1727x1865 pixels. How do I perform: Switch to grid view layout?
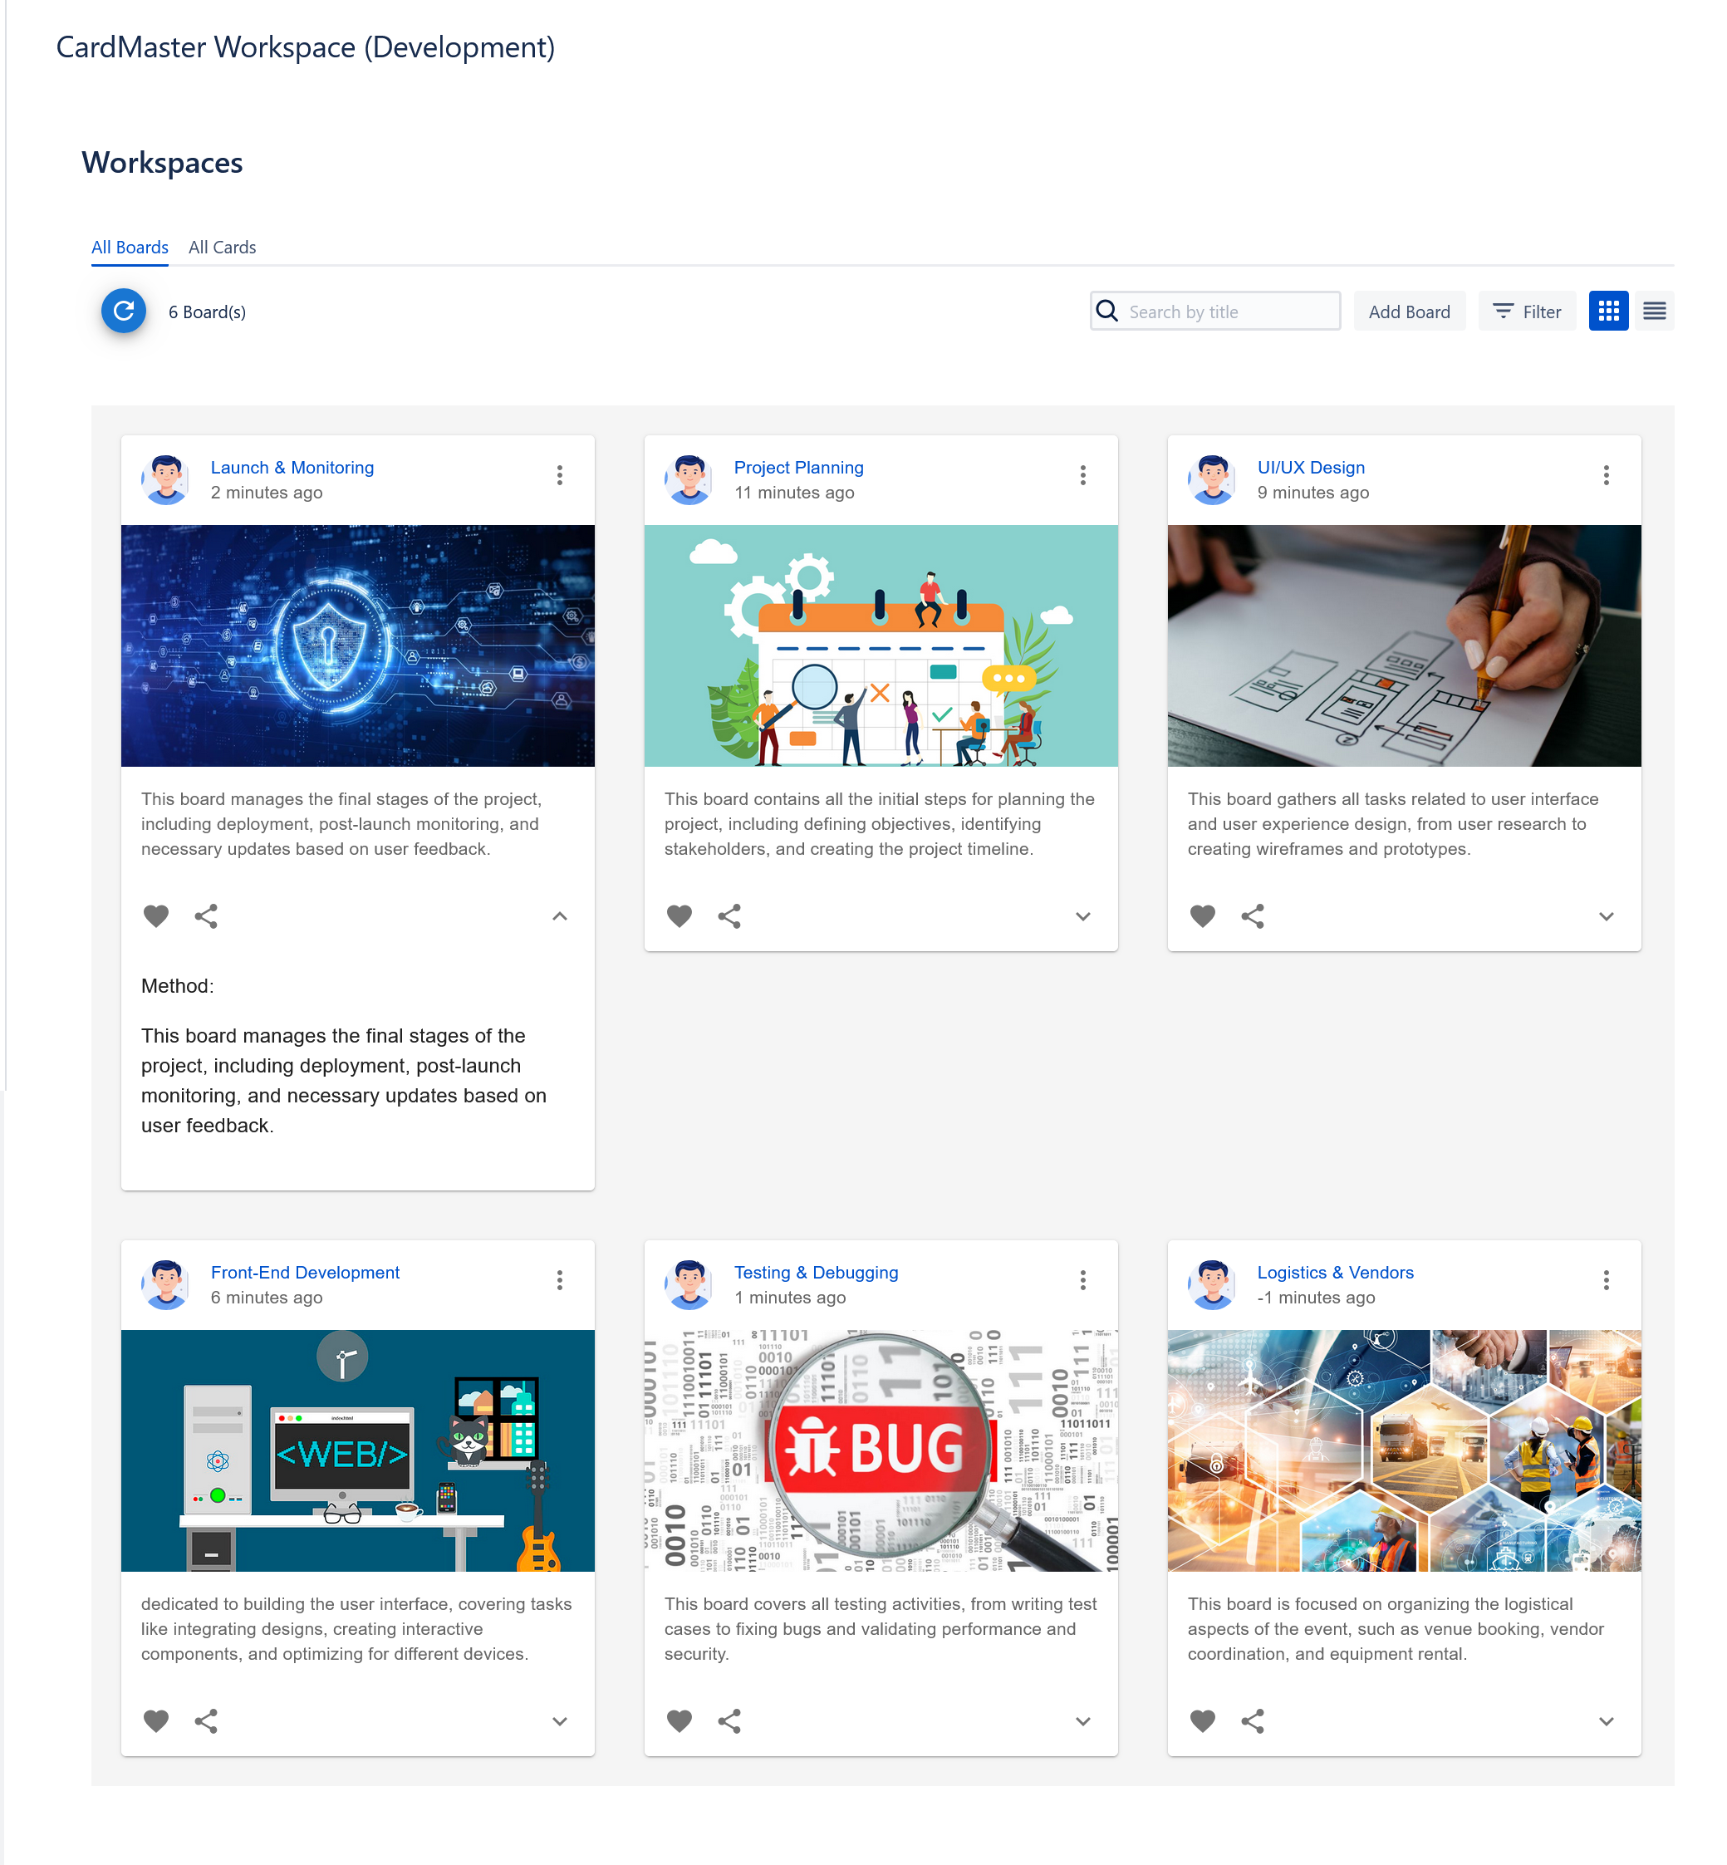click(x=1607, y=312)
